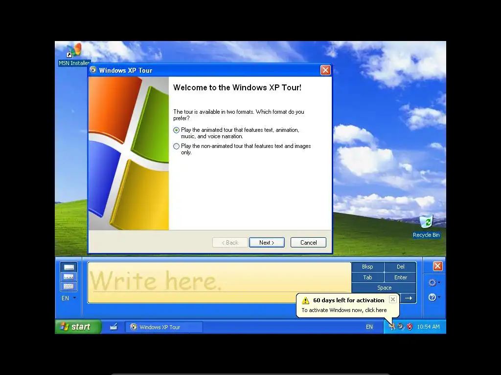Tap the Del key on input panel
This screenshot has height=375, width=501.
click(x=400, y=267)
